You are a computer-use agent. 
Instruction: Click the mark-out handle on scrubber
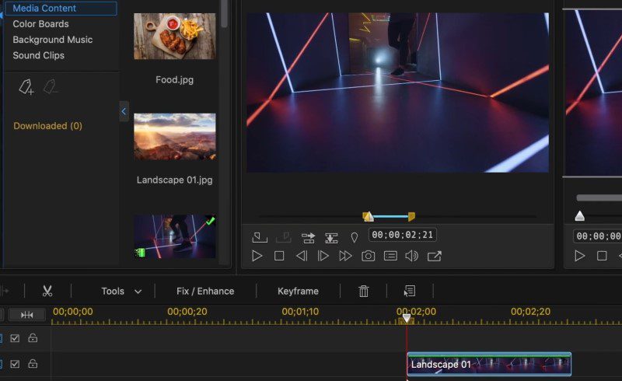coord(411,216)
